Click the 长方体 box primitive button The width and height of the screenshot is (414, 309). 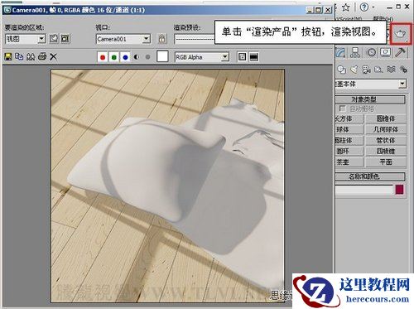coord(349,118)
